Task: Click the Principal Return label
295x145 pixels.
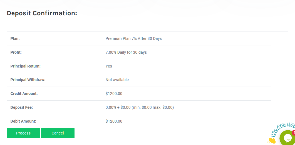Action: coord(25,66)
